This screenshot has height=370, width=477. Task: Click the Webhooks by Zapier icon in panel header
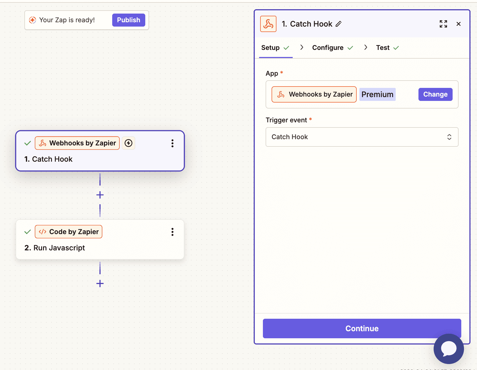coord(268,24)
